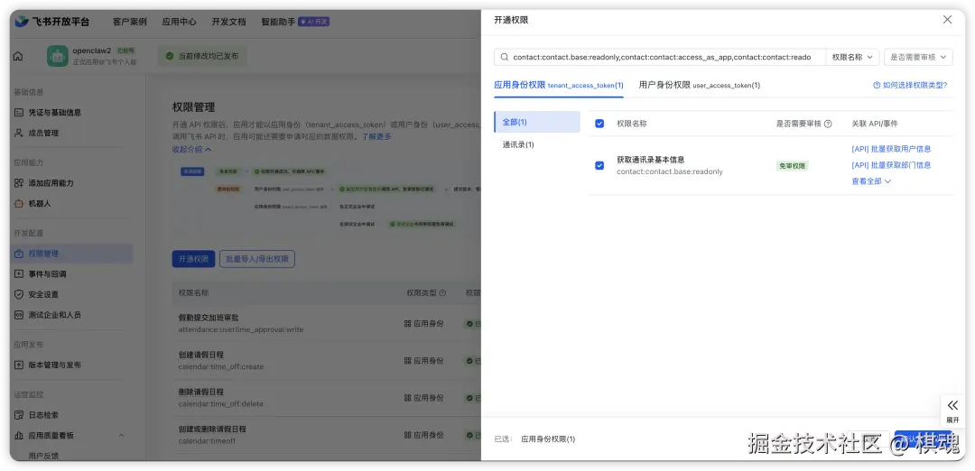Image resolution: width=975 pixels, height=471 pixels.
Task: Click 如何选择权限类型 help link
Action: point(910,85)
